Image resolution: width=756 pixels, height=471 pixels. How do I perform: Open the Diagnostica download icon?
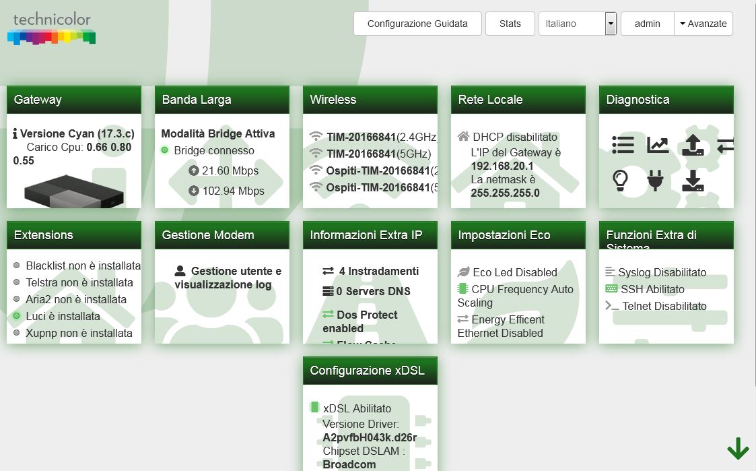693,181
